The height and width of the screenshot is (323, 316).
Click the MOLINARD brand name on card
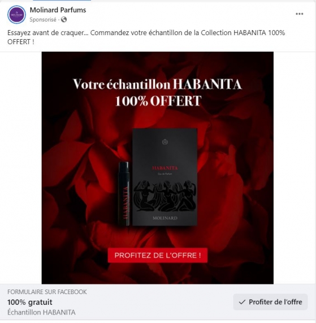(x=165, y=218)
